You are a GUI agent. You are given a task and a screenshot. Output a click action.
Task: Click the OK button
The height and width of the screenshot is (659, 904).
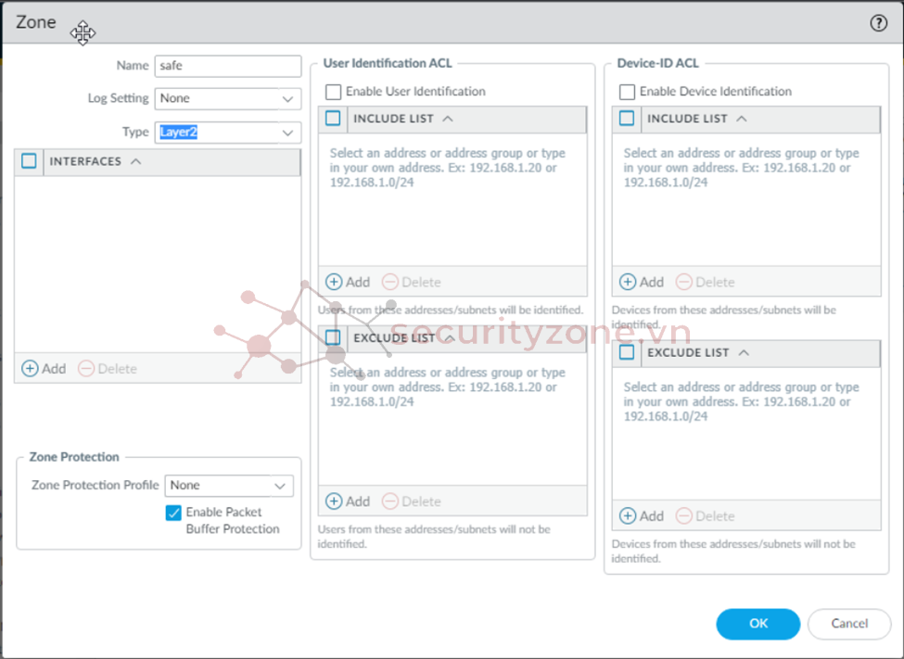pos(758,624)
